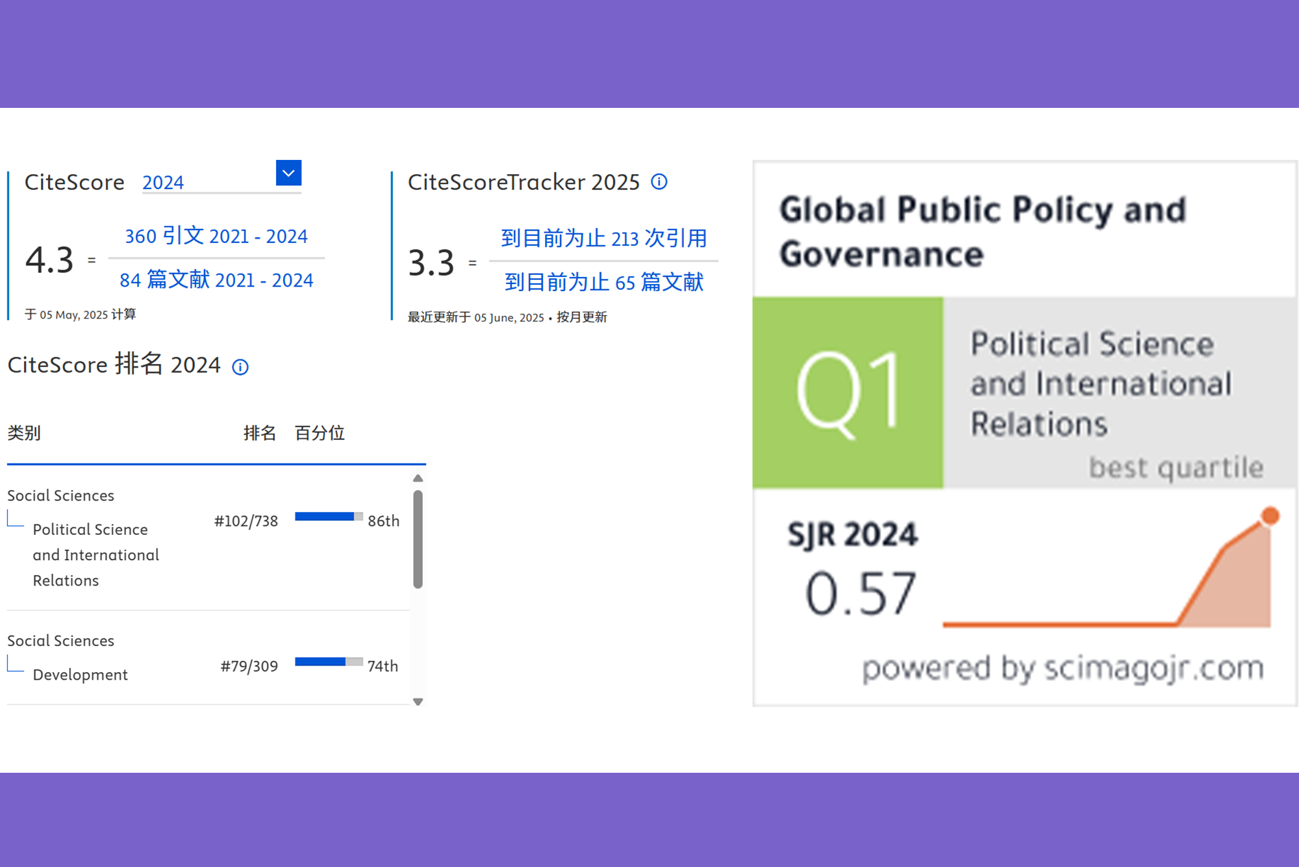Select the 2024 CiteScore year field

click(x=221, y=182)
